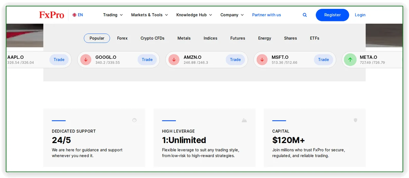The height and width of the screenshot is (178, 409).
Task: Switch to the ETFs tab
Action: [x=315, y=38]
